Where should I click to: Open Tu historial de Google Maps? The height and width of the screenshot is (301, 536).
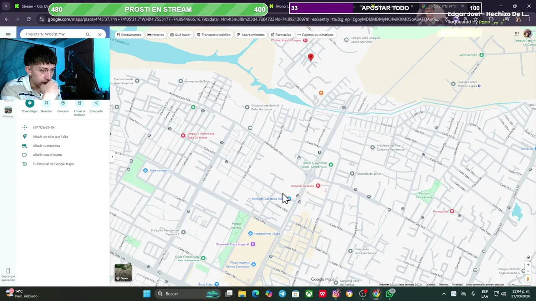[53, 164]
